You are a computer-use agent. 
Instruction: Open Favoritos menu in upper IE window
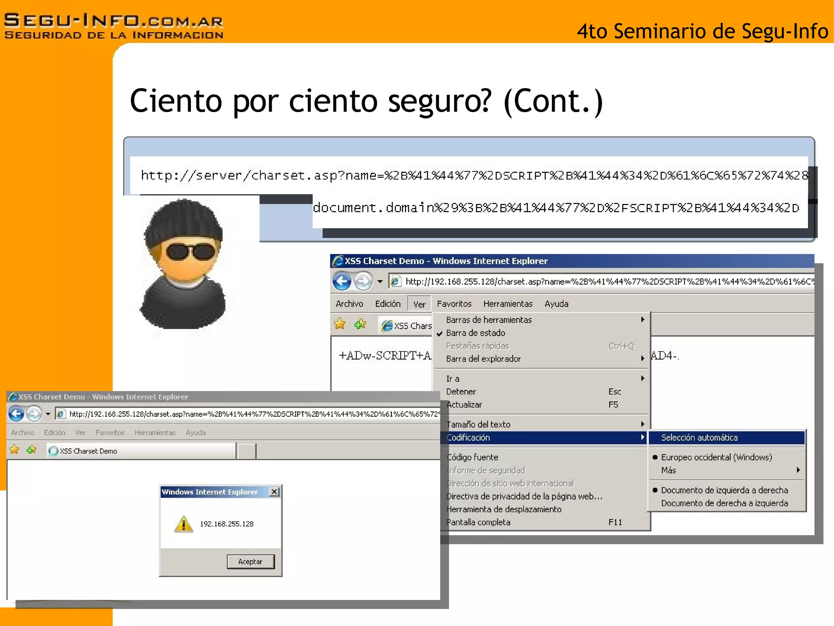tap(454, 304)
